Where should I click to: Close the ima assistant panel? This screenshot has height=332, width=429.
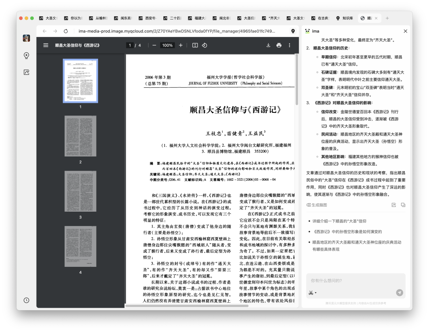pos(406,31)
